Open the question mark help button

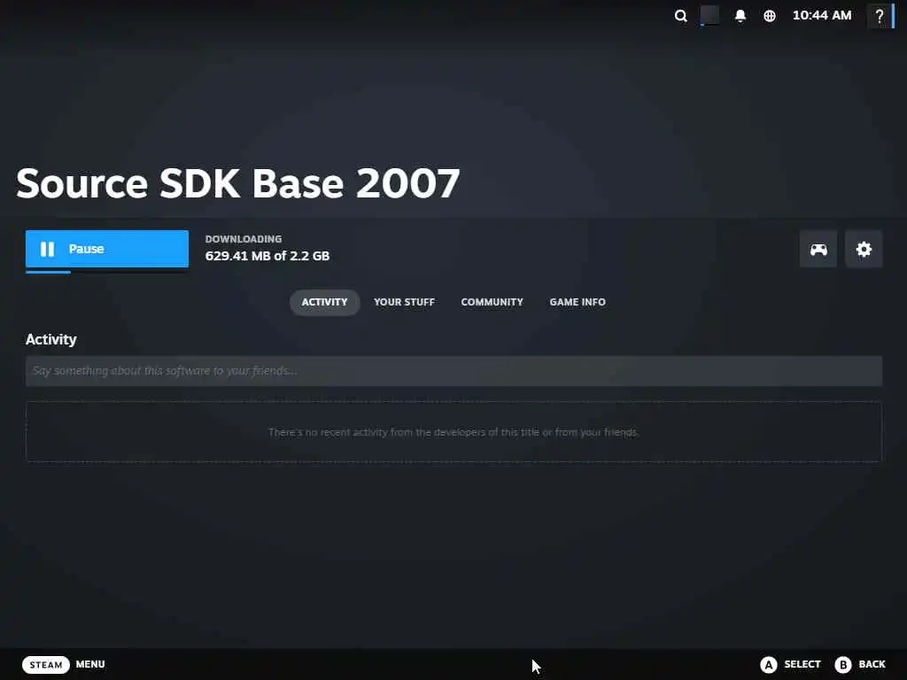(x=880, y=16)
